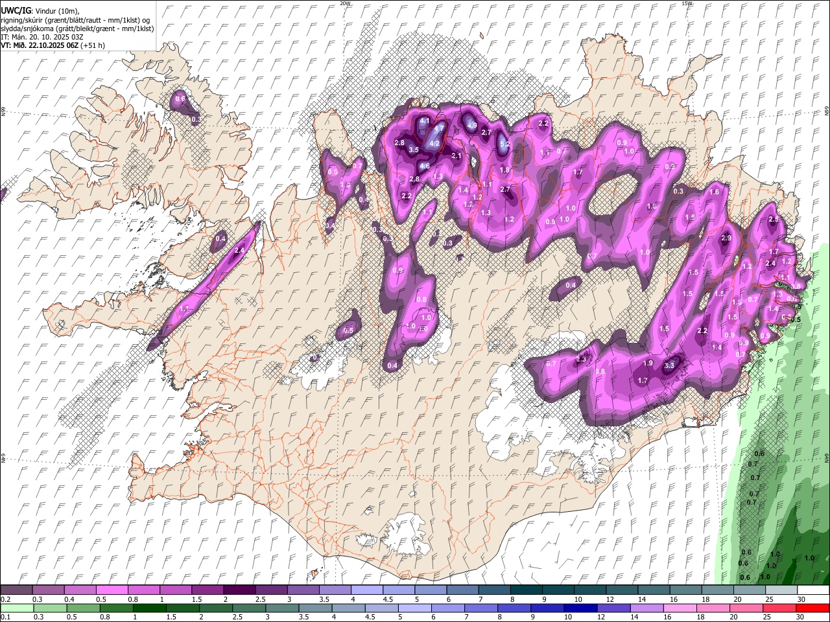Click the initial time line "IT: Mán. 20. 10. 2025 03Z"
Screen dimensions: 830x622
tap(43, 37)
